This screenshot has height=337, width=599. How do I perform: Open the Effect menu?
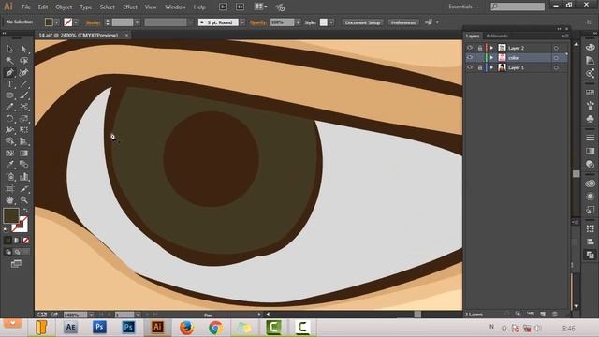coord(130,7)
